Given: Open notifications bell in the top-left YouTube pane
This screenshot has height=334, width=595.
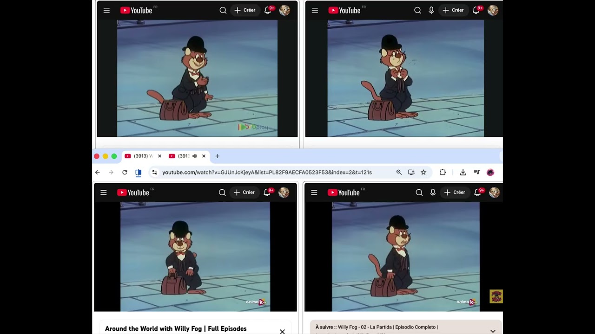Looking at the screenshot, I should 268,10.
